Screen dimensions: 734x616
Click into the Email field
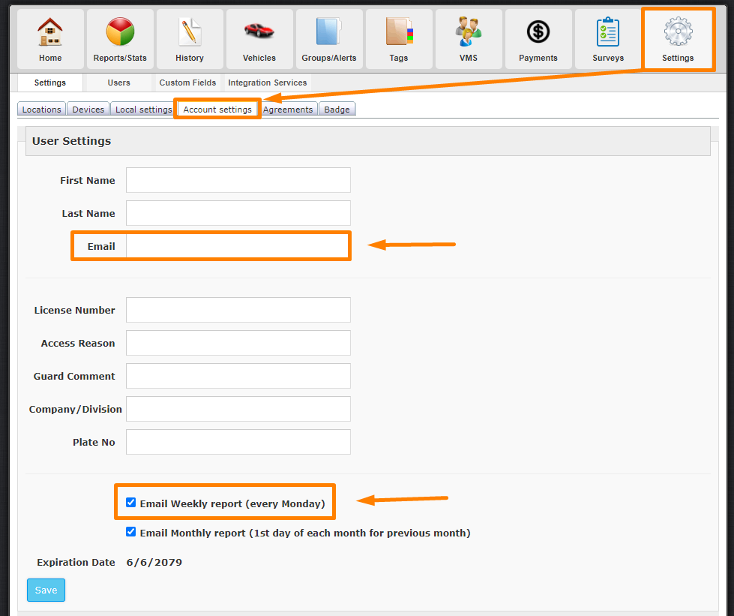238,246
